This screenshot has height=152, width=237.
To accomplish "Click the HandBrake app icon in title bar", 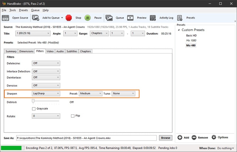I will (x=4, y=3).
